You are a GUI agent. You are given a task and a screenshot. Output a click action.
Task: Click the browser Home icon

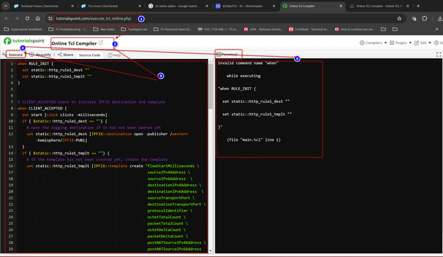(38, 18)
